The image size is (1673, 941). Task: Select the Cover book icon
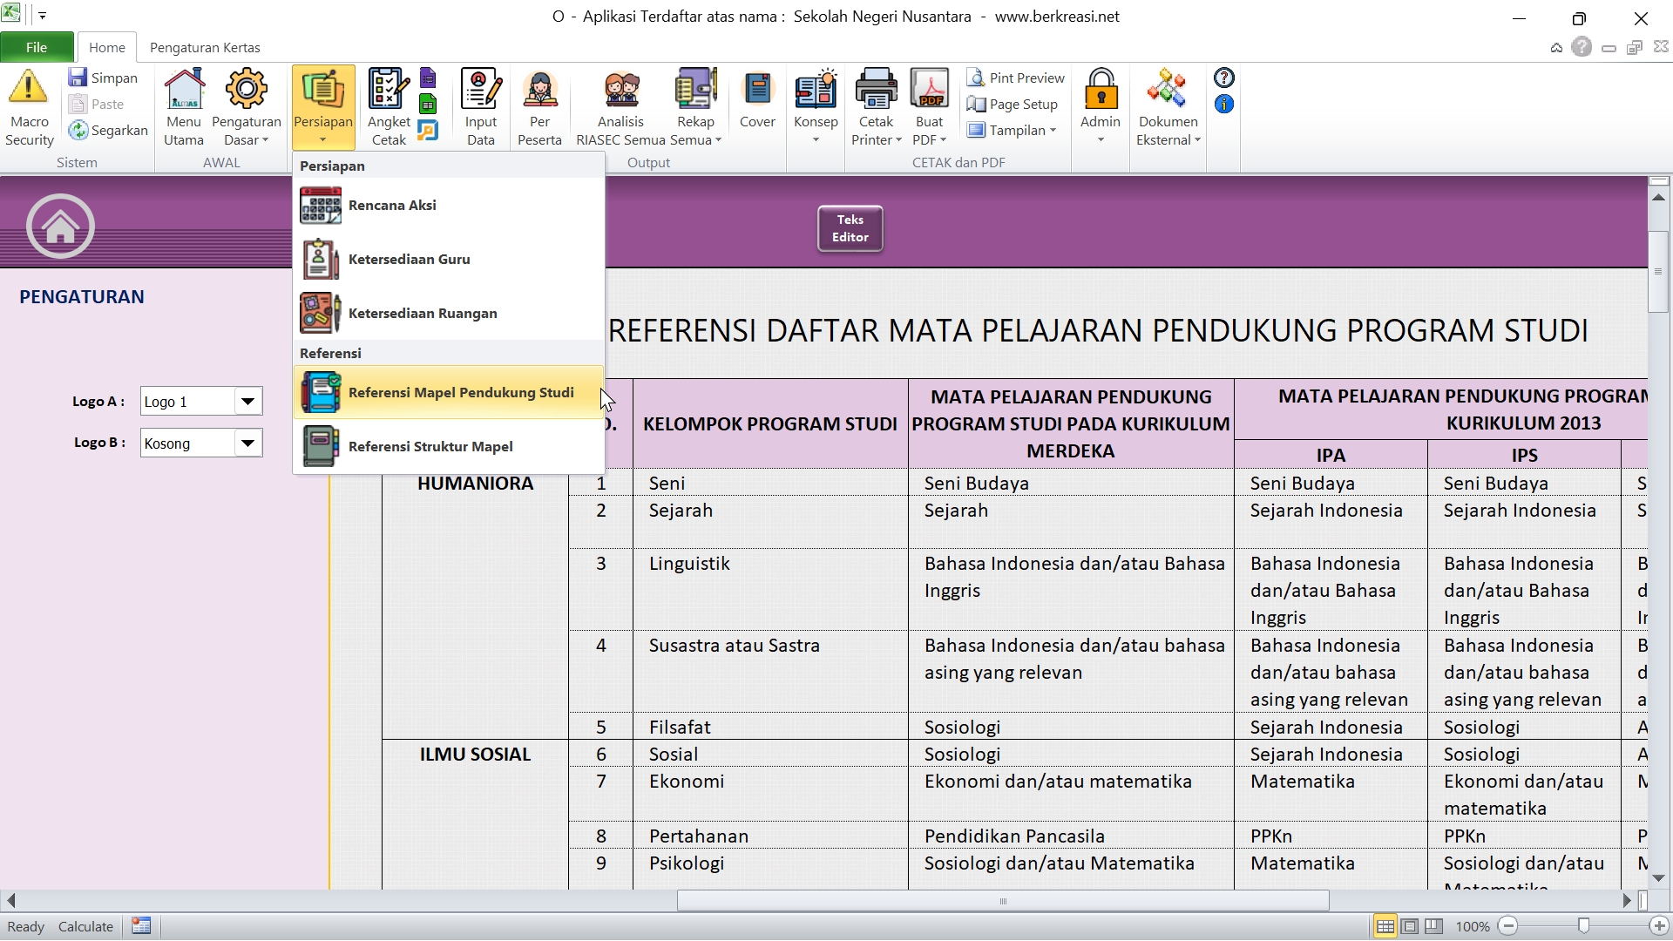point(757,89)
